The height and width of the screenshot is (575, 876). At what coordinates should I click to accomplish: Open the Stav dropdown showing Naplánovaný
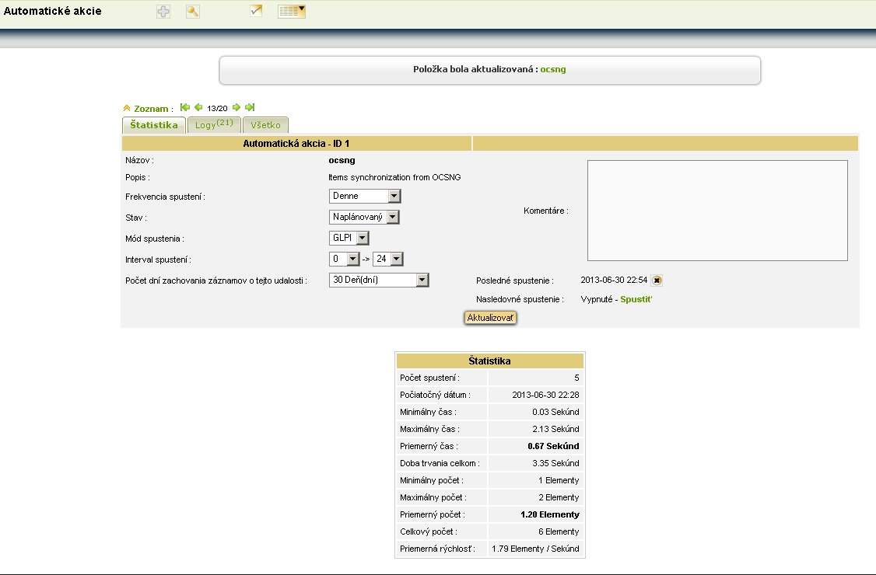click(364, 217)
